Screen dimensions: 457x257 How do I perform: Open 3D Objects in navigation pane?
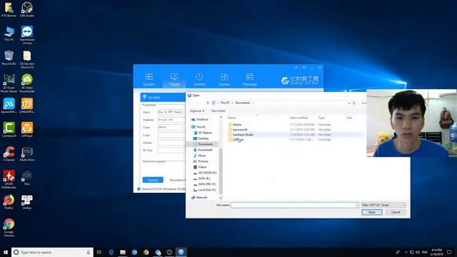point(205,133)
